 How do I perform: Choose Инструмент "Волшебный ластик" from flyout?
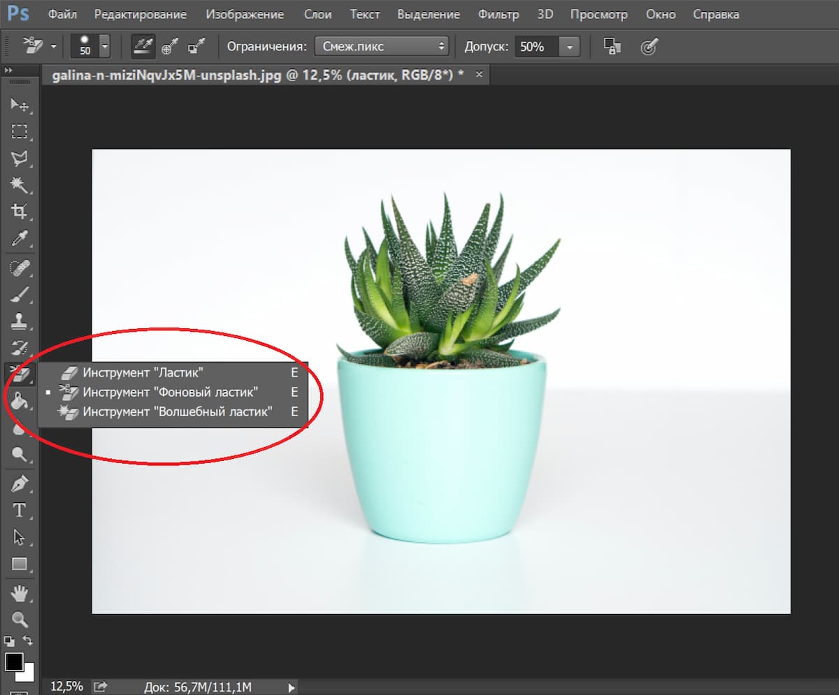(x=177, y=411)
